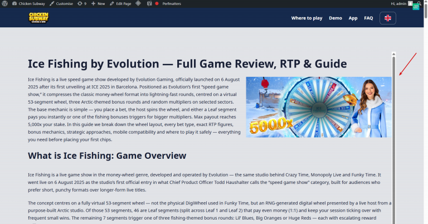Open the Perfmatters admin bar menu
This screenshot has width=428, height=224.
[x=172, y=3]
